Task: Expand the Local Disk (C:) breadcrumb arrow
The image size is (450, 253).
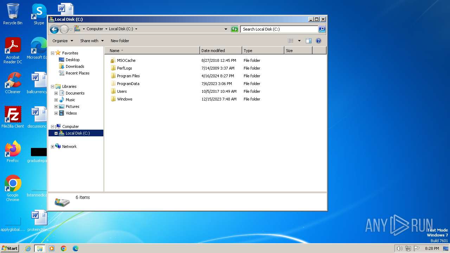Action: tap(136, 29)
